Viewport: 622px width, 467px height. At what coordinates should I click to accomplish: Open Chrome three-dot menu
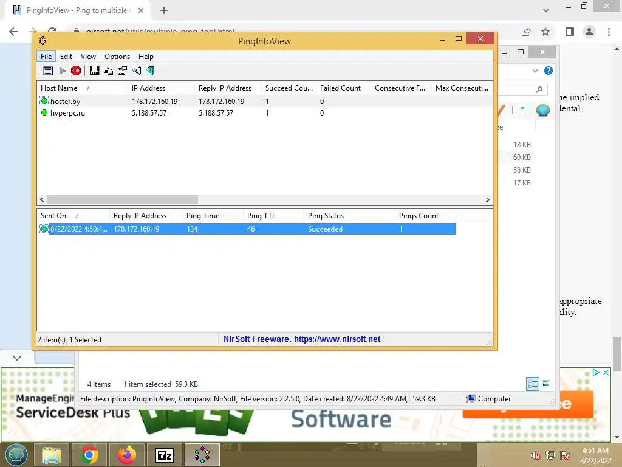pyautogui.click(x=609, y=32)
